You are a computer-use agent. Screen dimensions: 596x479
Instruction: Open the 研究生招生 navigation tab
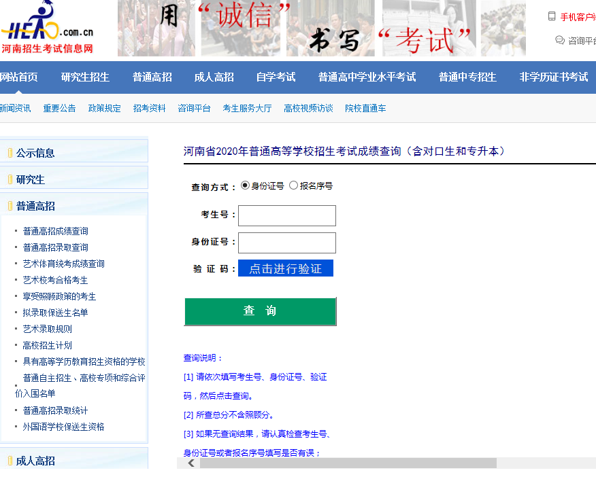pyautogui.click(x=85, y=77)
